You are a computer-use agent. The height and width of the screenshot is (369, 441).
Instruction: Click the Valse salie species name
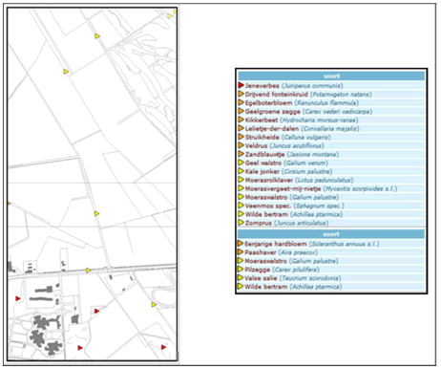click(x=261, y=278)
